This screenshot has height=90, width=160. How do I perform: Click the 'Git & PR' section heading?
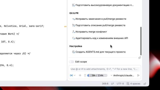click(74, 13)
